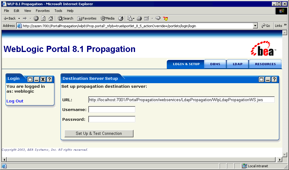This screenshot has width=289, height=170.
Task: Open the Help menu
Action: click(x=70, y=11)
